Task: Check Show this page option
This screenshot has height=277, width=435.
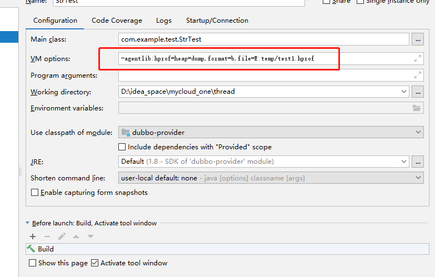Action: (32, 263)
